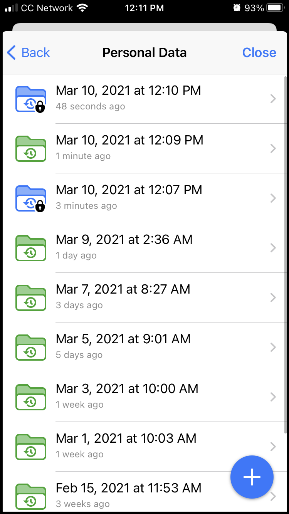The width and height of the screenshot is (289, 514).
Task: Tap locked backup icon for 12:10 PM
Action: (30, 99)
